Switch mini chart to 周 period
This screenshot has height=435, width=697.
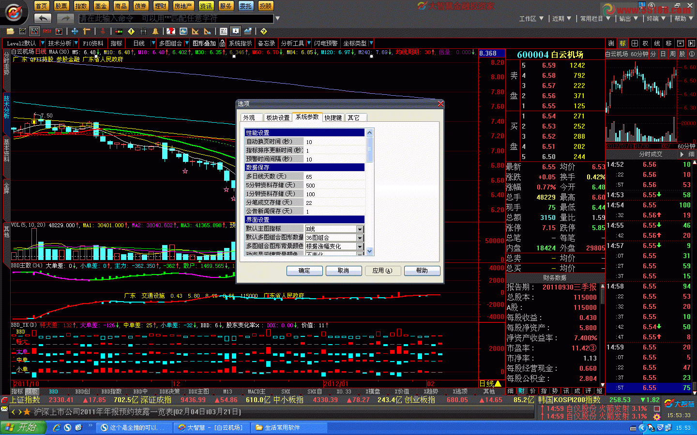(673, 54)
